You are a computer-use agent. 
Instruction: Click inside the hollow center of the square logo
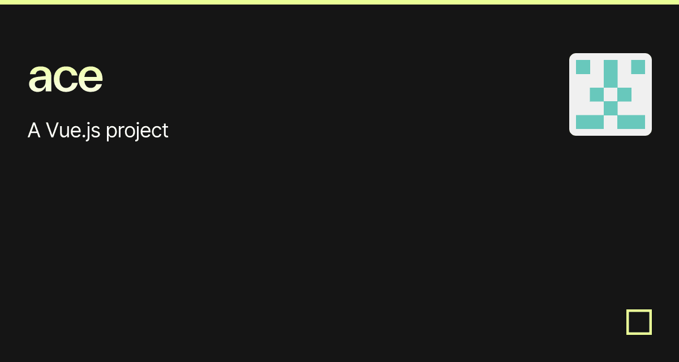point(639,322)
